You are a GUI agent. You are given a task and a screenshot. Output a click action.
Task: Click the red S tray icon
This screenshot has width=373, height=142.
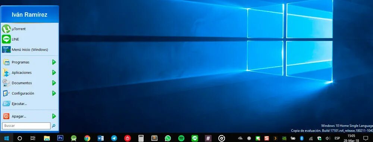pos(267,138)
